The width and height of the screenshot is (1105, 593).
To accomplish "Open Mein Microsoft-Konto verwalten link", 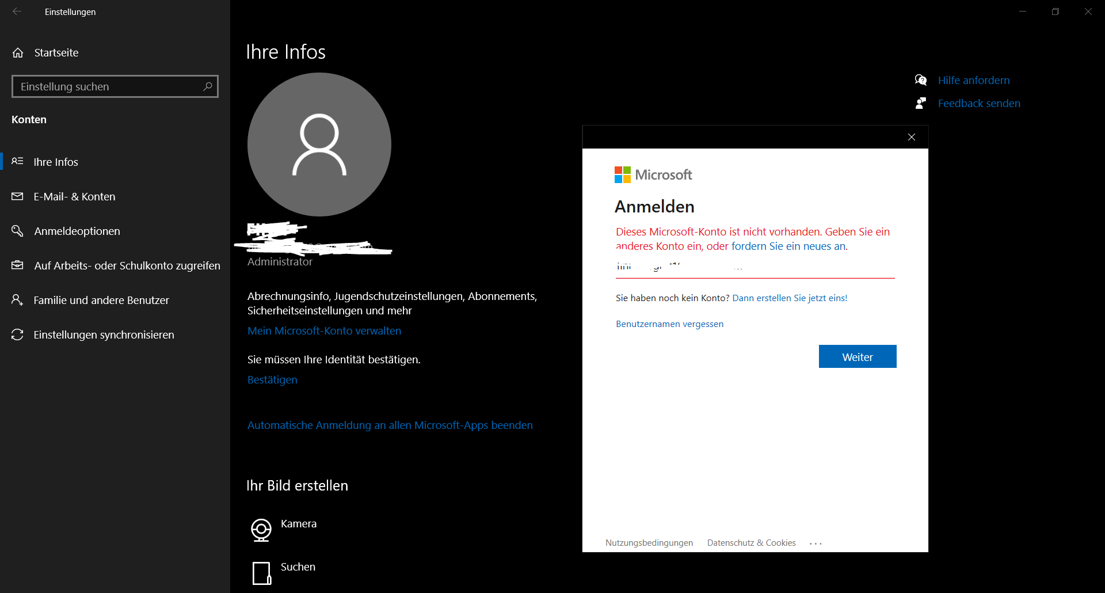I will (x=324, y=331).
